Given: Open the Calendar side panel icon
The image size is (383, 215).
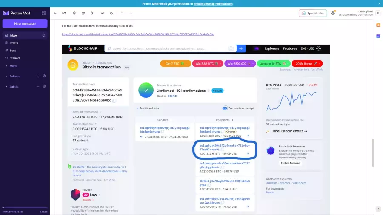Looking at the screenshot, I should coord(378,36).
